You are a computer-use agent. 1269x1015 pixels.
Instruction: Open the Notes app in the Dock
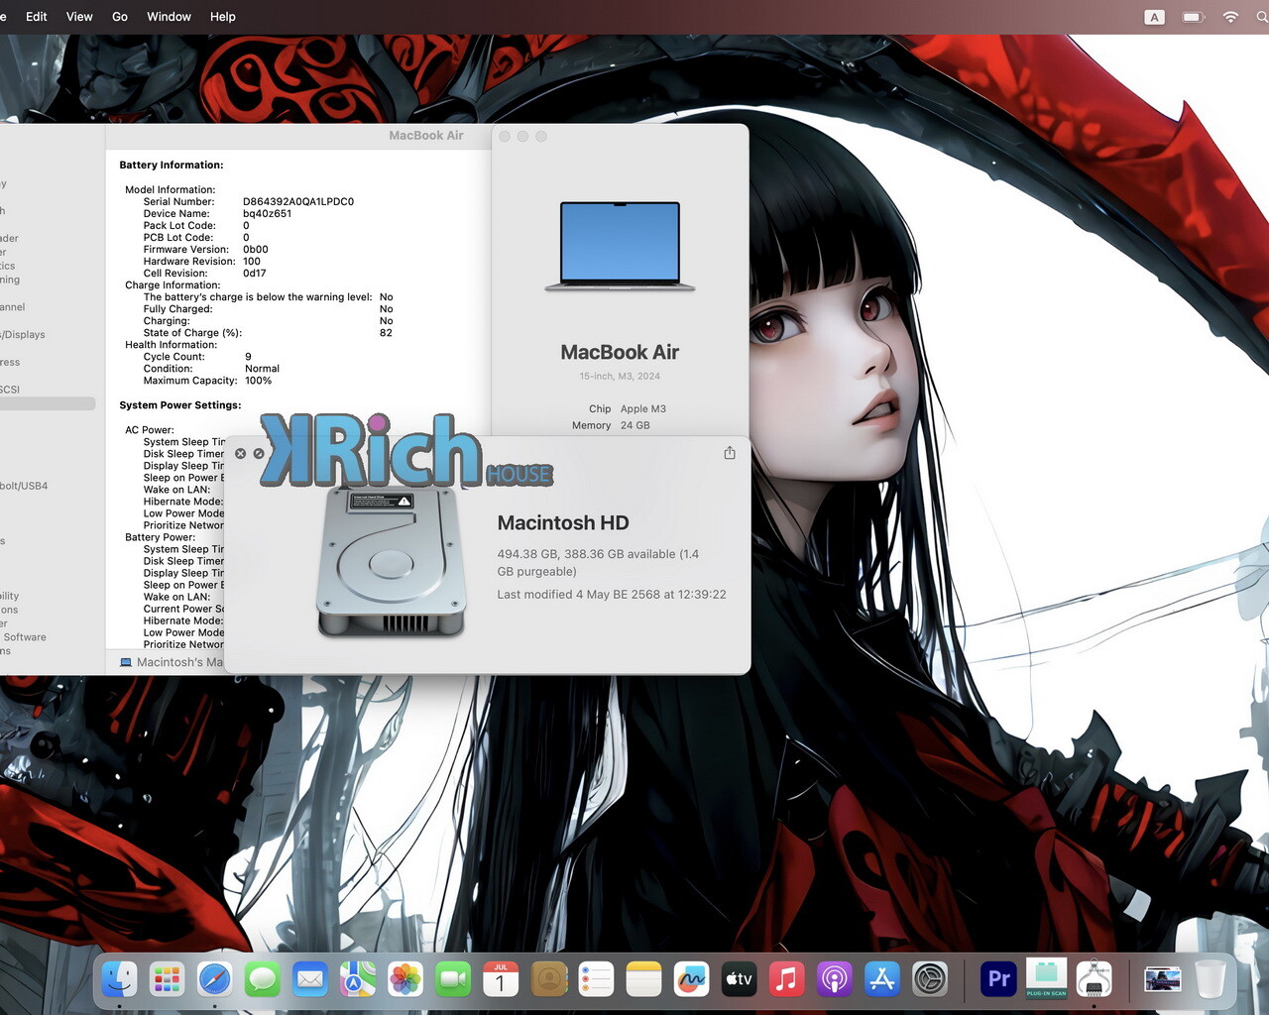643,980
